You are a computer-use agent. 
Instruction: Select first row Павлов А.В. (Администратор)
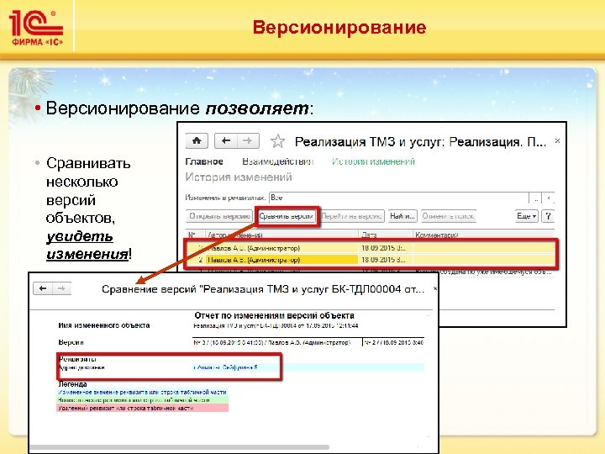click(370, 248)
